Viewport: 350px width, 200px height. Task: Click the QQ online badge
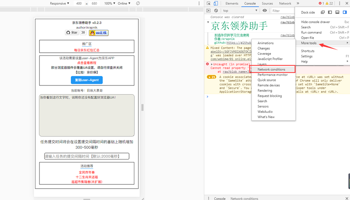[x=99, y=33]
